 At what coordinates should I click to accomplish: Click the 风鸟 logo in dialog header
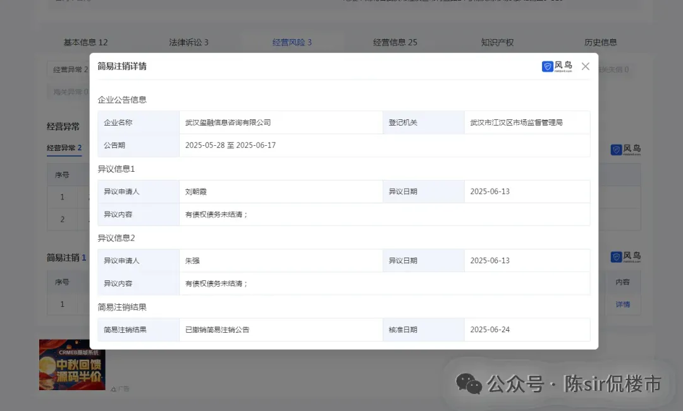click(x=557, y=66)
